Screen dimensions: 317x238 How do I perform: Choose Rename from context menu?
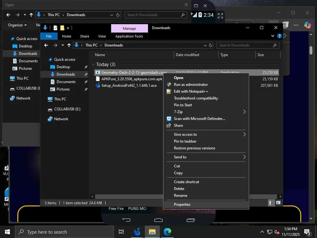[x=180, y=196]
